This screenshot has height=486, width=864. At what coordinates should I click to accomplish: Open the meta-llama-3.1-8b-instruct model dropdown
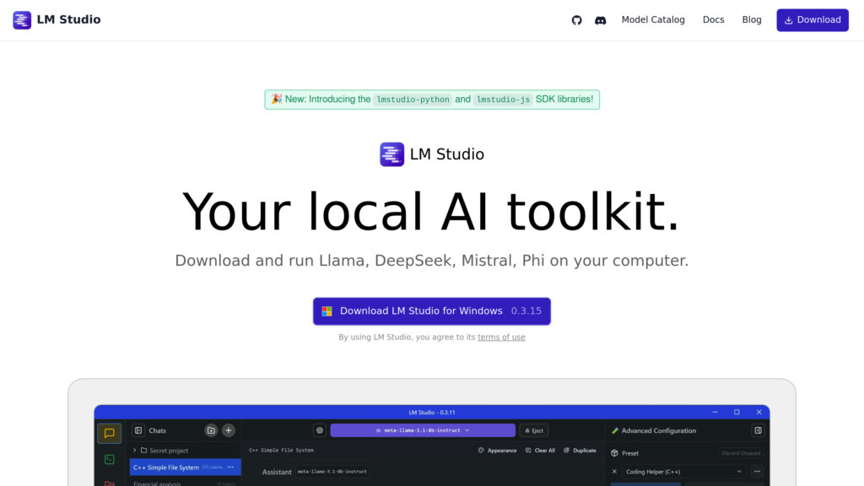coord(422,430)
